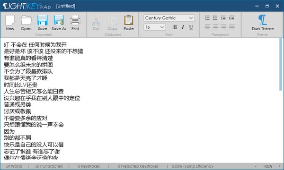Viewport: 284px width, 170px height.
Task: Open the font size 16 dropdown
Action: (x=154, y=27)
